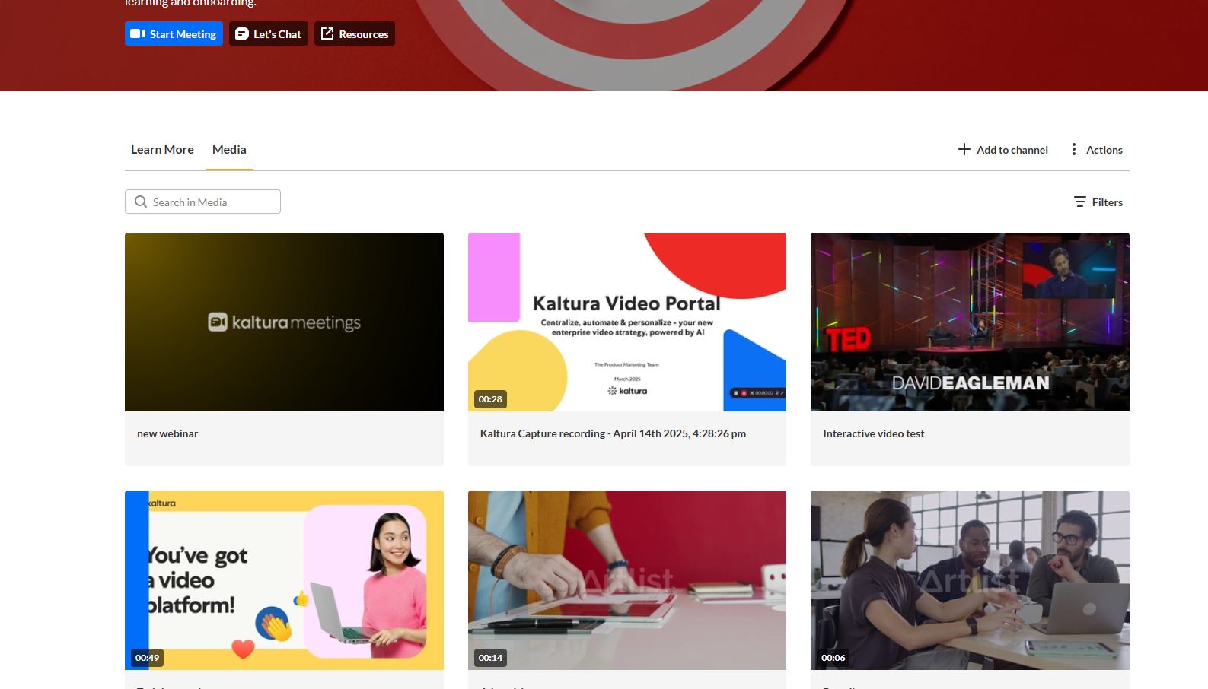Click the Search in Media field
Screen dimensions: 1208x689
(x=202, y=202)
